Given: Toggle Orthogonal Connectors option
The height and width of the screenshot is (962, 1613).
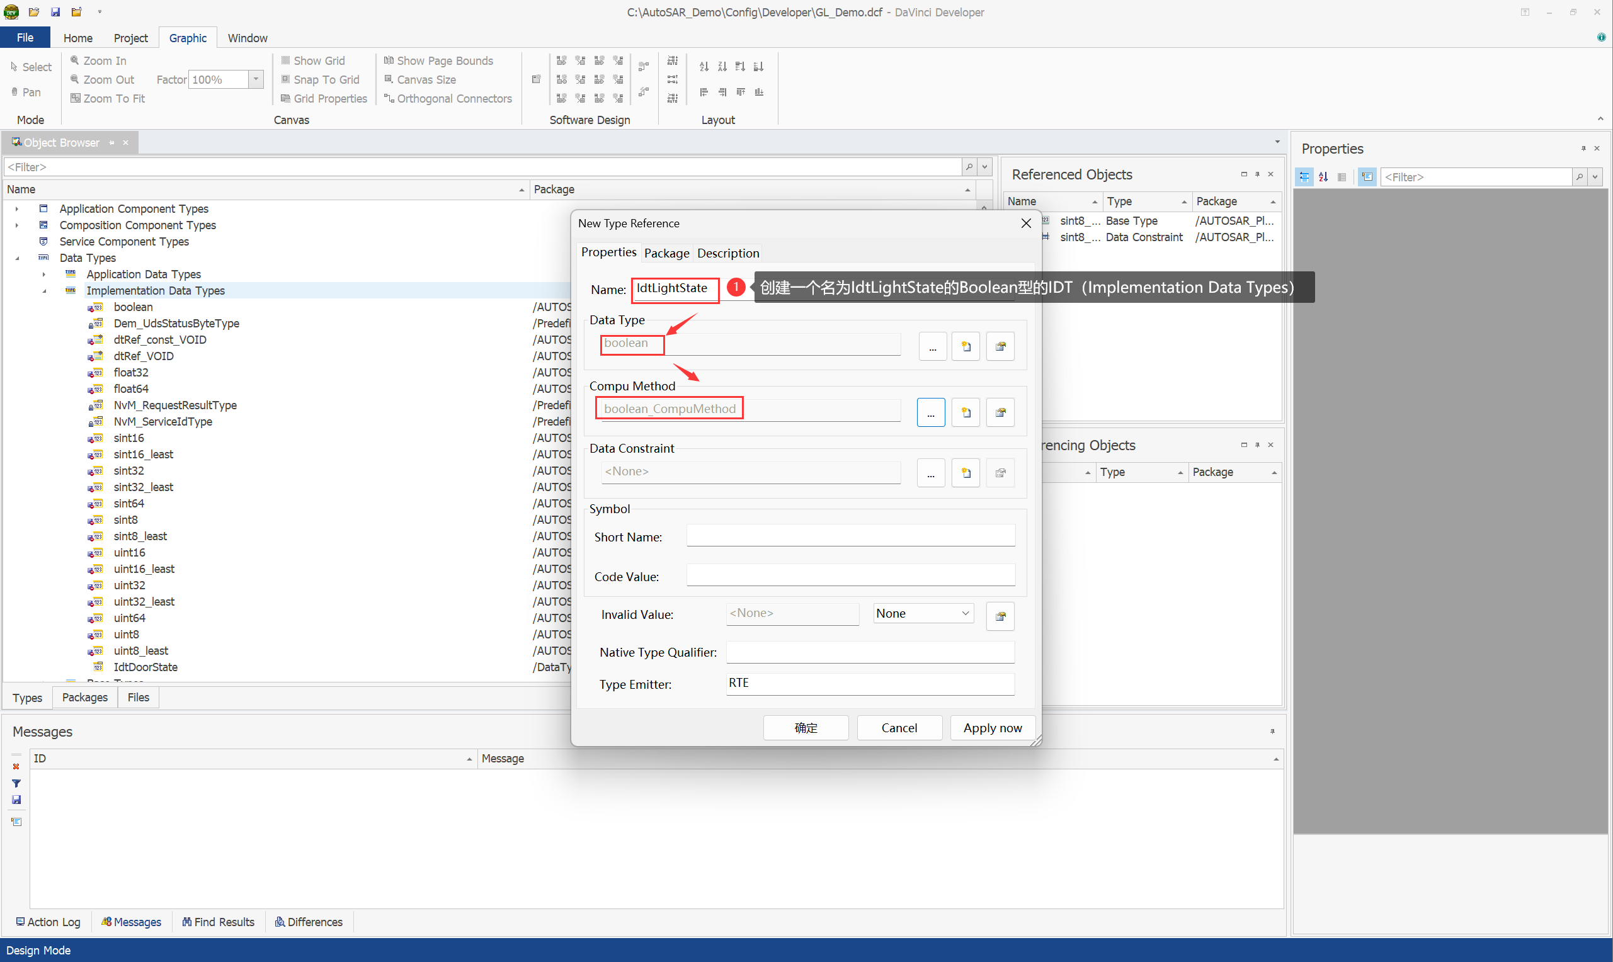Looking at the screenshot, I should [448, 98].
